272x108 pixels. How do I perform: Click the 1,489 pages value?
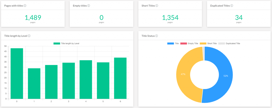tap(33, 18)
